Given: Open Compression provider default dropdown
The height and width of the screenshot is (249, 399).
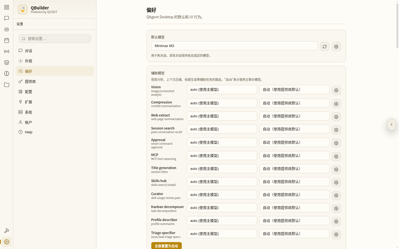Looking at the screenshot, I should (295, 103).
